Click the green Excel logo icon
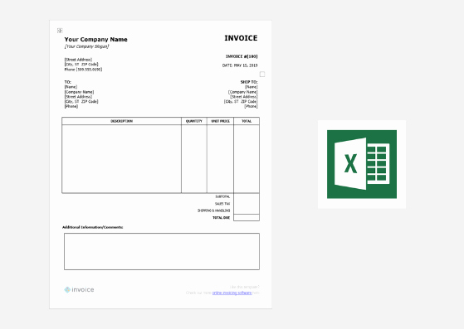The width and height of the screenshot is (464, 329). 362,164
